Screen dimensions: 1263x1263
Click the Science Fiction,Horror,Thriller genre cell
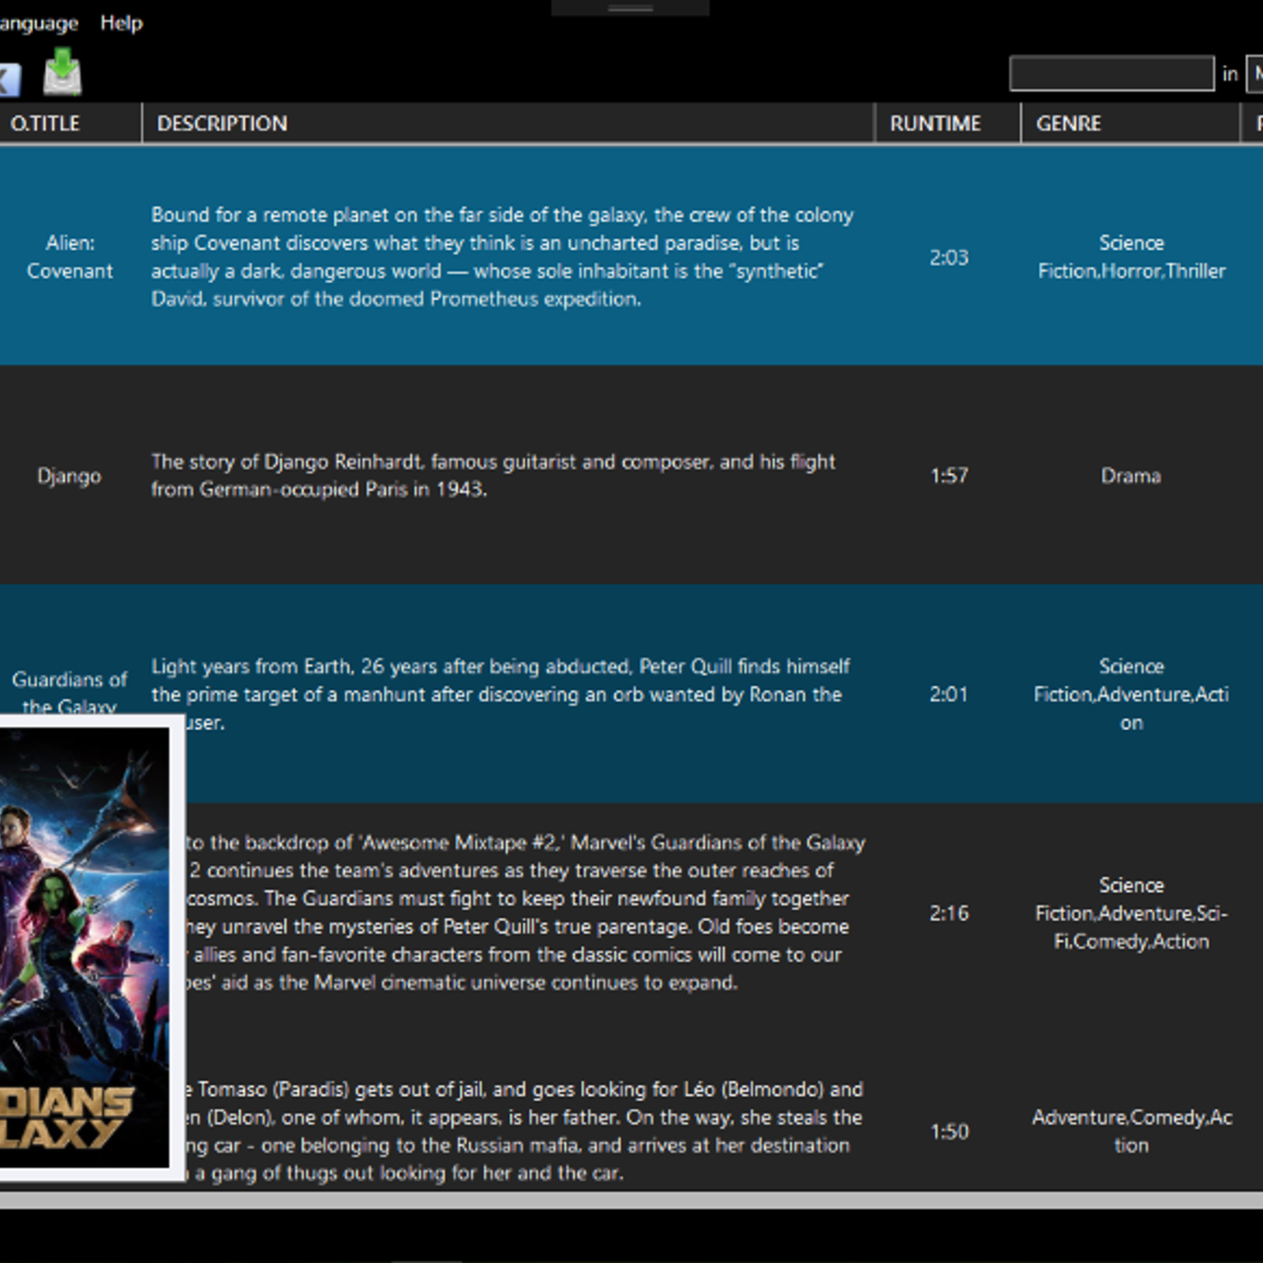(x=1131, y=257)
